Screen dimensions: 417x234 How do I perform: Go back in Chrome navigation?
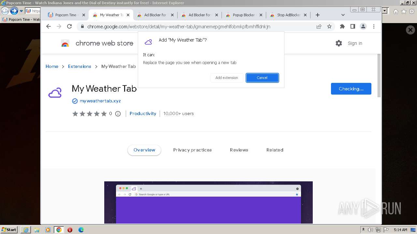coord(49,27)
